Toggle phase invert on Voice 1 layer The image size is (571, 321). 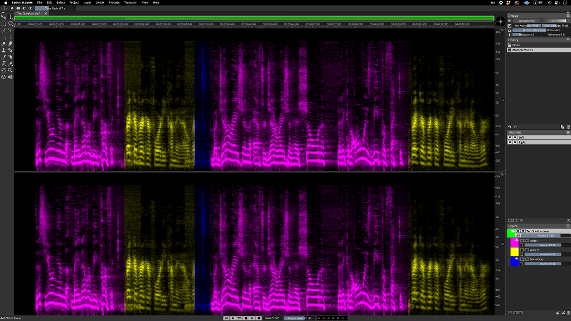coord(521,245)
